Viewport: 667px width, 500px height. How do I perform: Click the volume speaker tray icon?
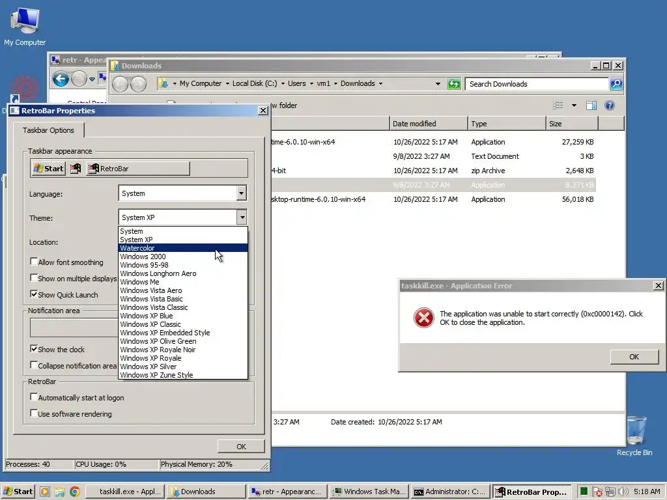pyautogui.click(x=623, y=492)
